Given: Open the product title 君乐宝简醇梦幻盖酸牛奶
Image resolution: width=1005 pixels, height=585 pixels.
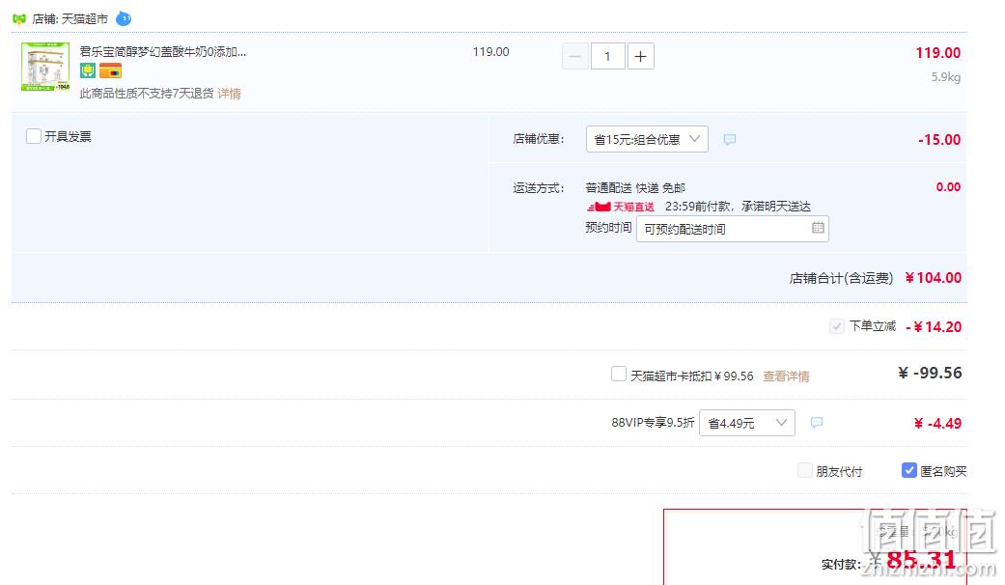Looking at the screenshot, I should (x=163, y=51).
